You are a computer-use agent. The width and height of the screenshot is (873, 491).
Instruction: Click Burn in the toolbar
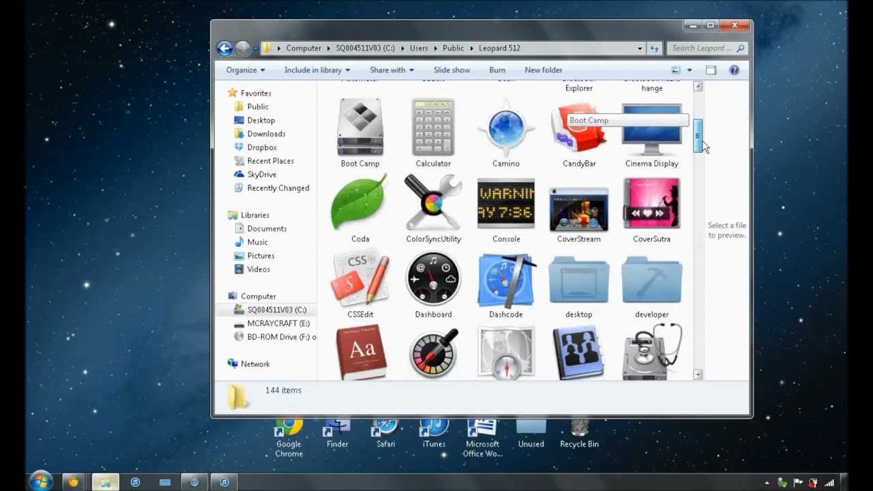(x=497, y=70)
